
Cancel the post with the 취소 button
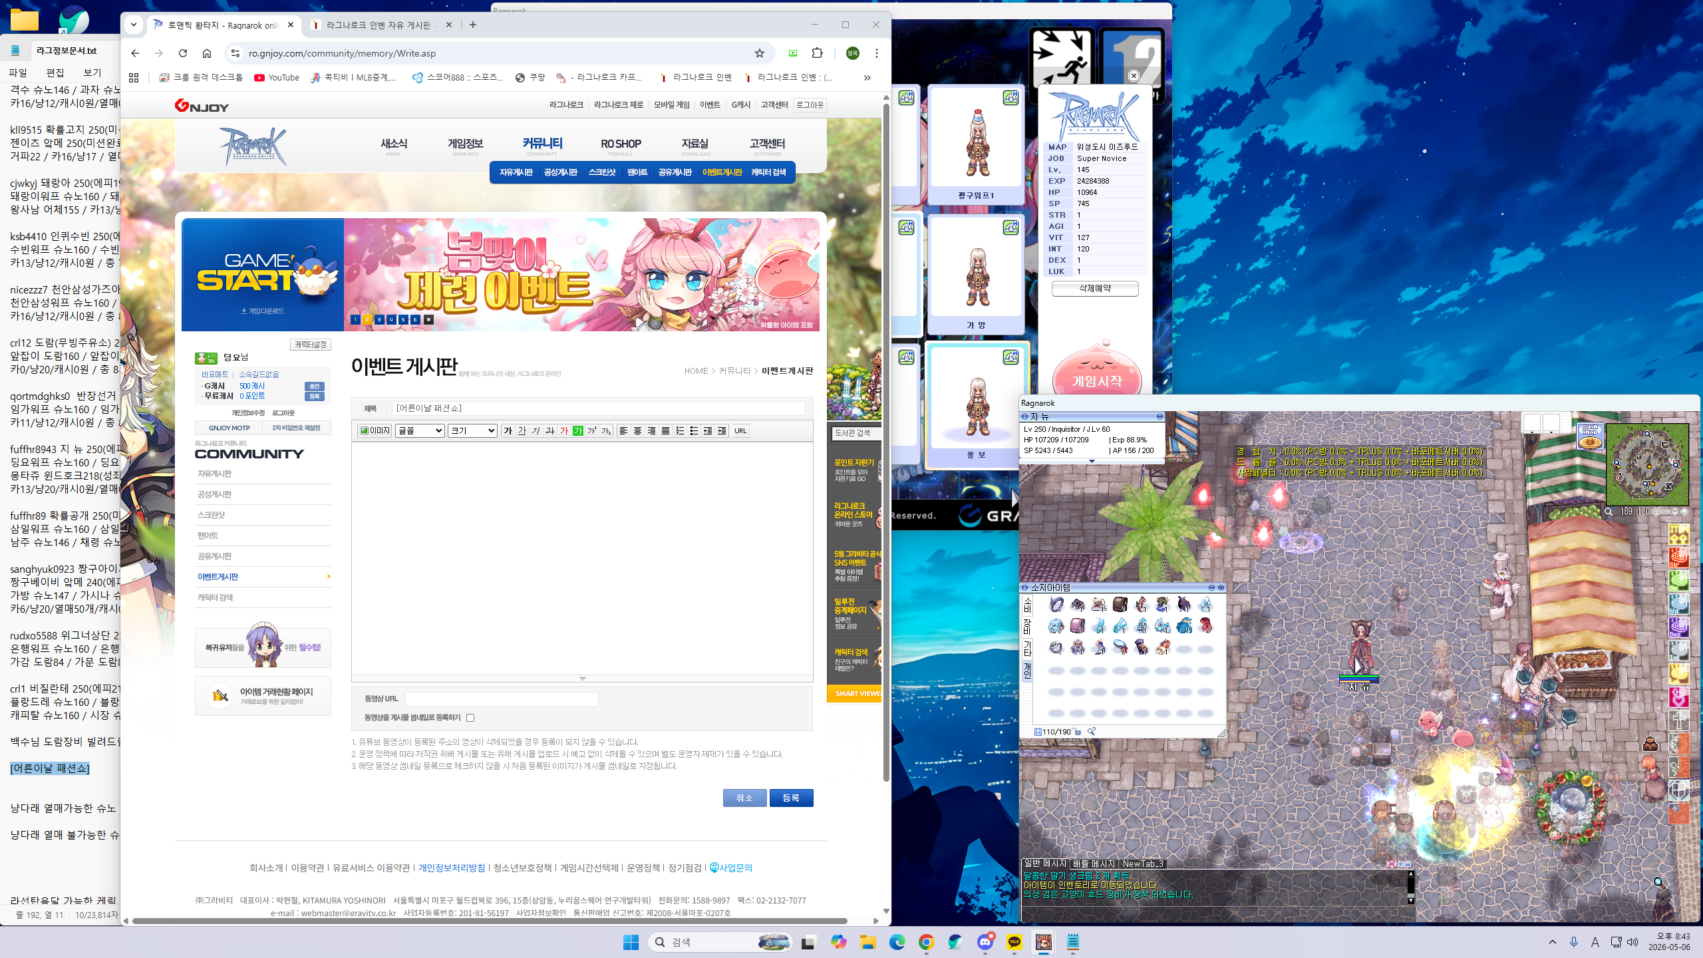pos(744,798)
